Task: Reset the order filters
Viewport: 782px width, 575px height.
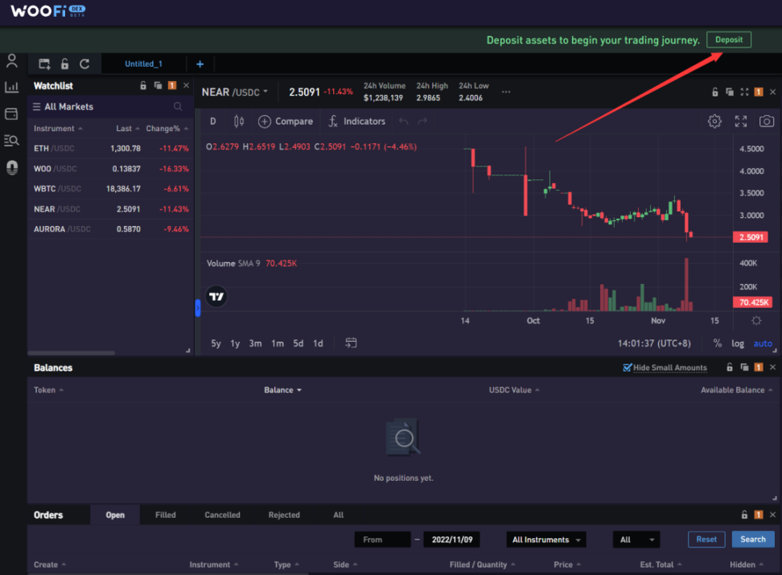Action: pyautogui.click(x=706, y=539)
